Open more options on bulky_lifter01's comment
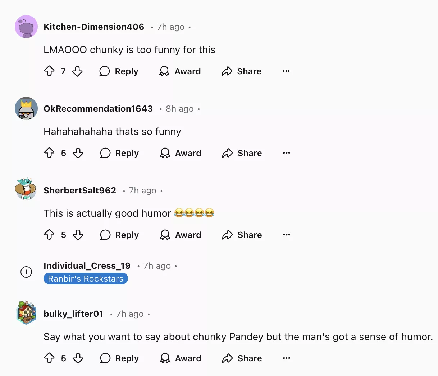The image size is (438, 376). tap(287, 358)
